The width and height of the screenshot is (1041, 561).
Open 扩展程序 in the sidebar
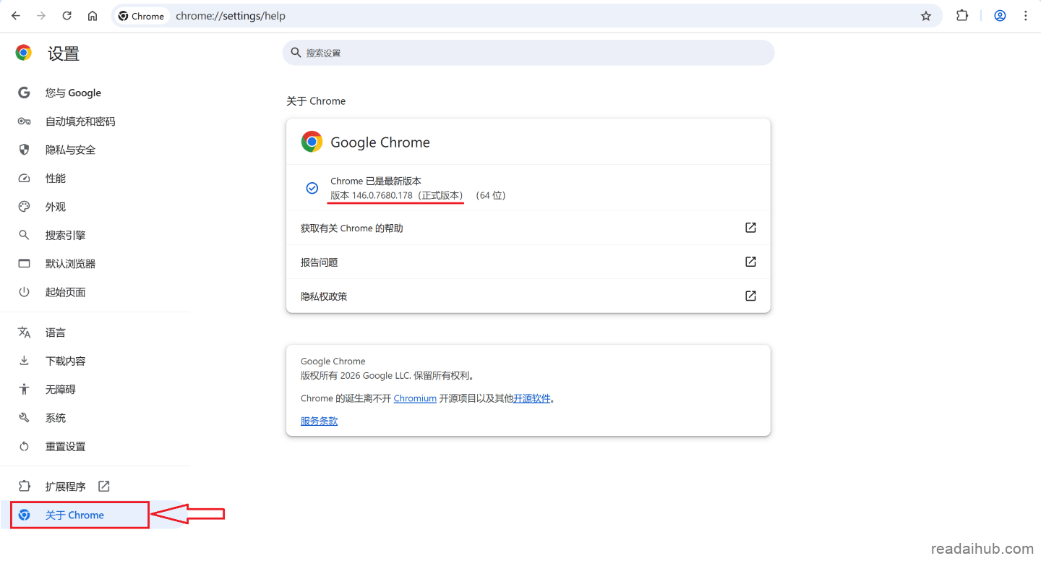[65, 487]
